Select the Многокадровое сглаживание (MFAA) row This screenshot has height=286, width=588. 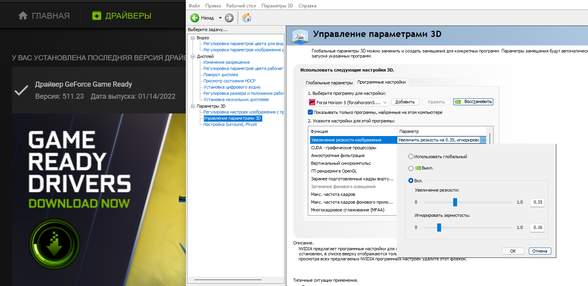pos(353,210)
